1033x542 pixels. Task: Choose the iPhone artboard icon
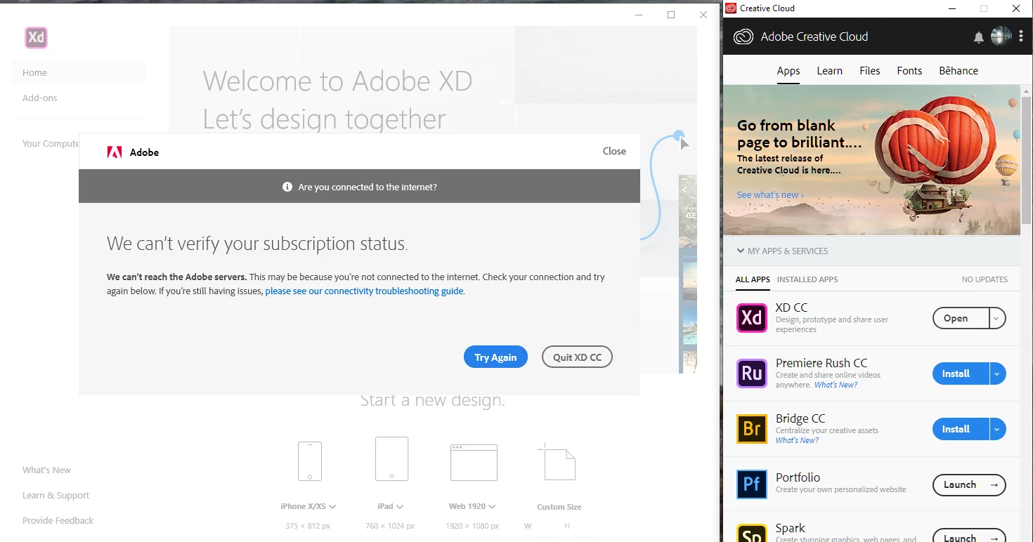point(310,461)
